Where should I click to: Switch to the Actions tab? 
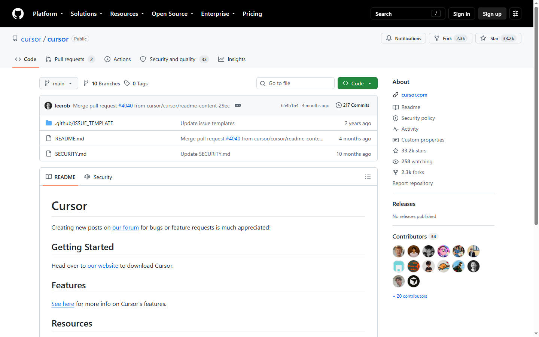[118, 59]
